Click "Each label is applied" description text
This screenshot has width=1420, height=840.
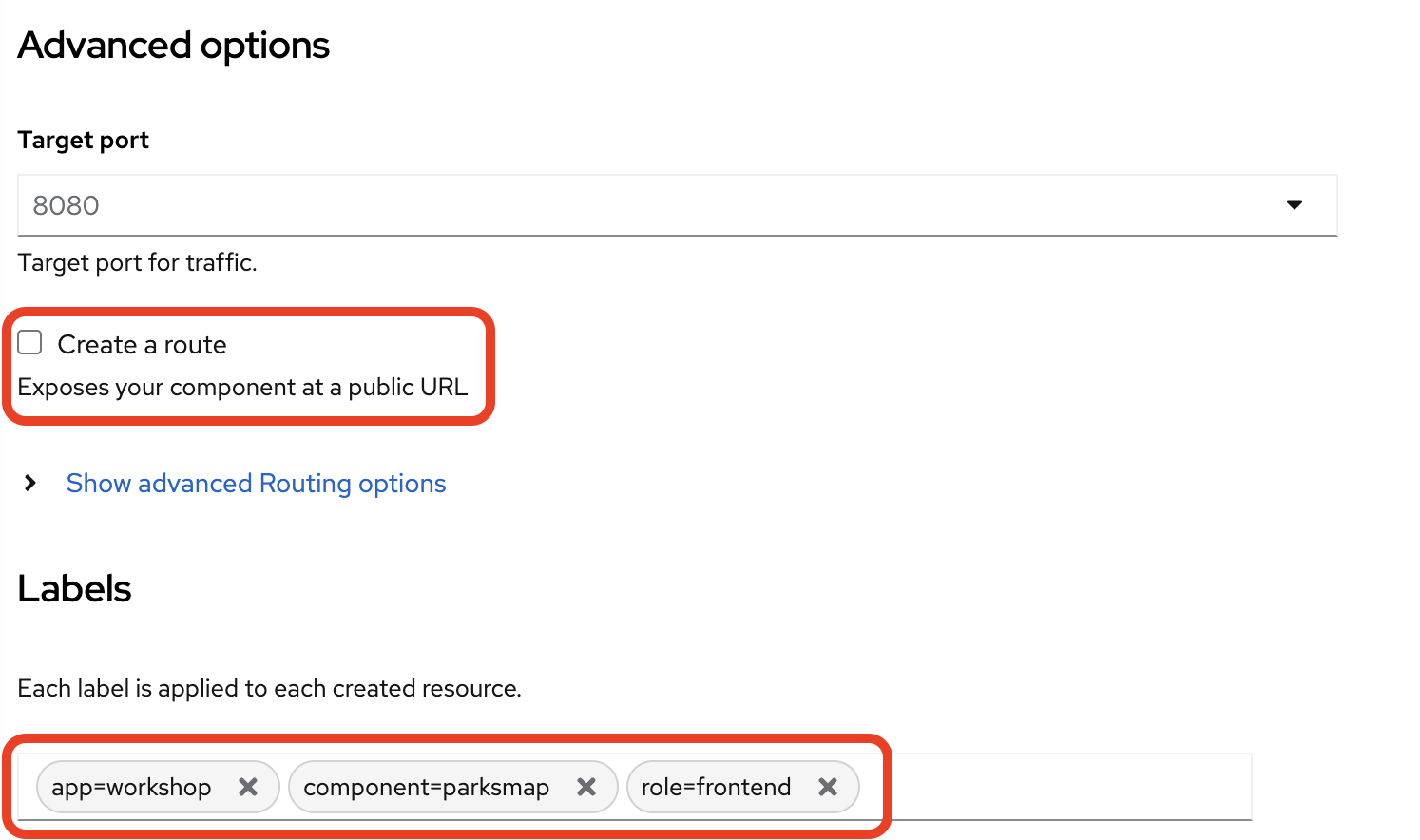pos(269,689)
